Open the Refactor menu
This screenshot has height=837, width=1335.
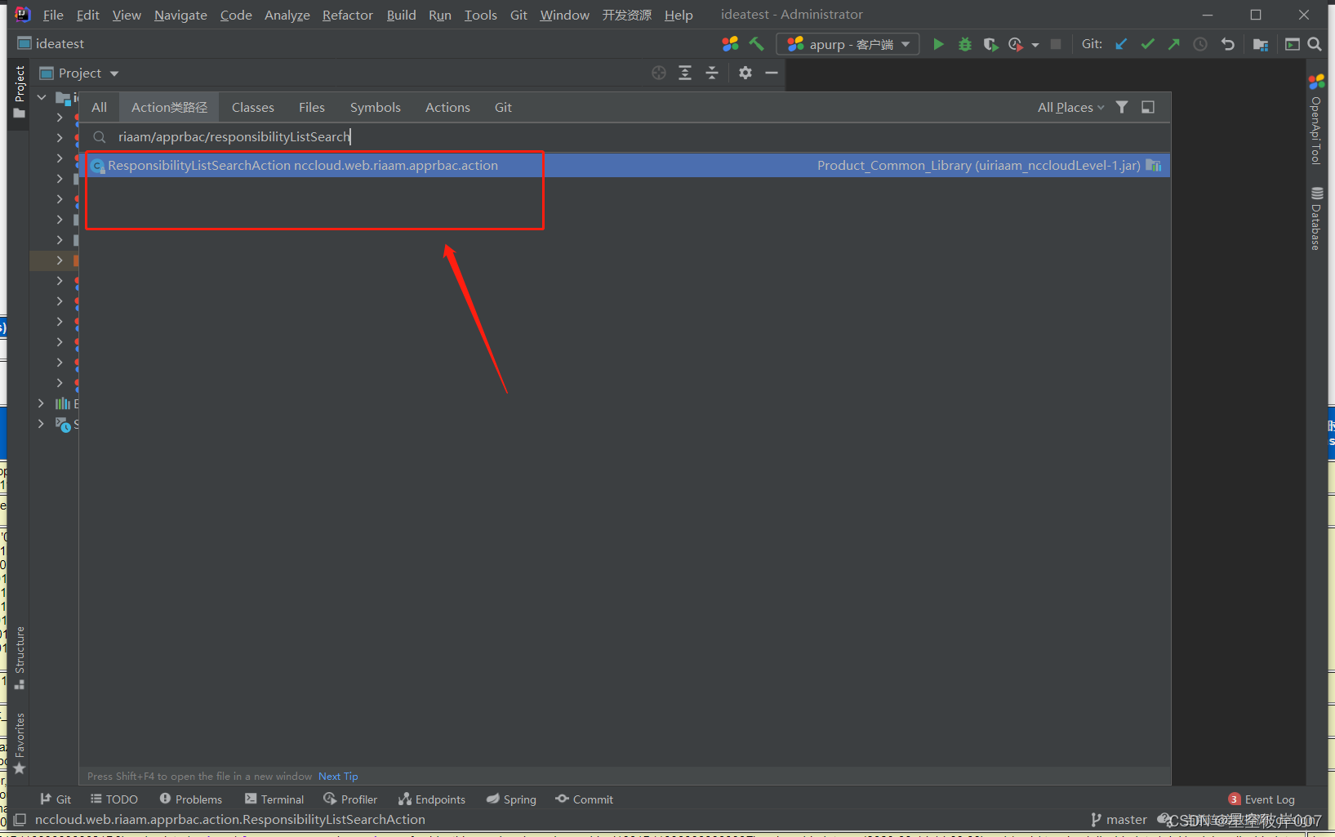347,15
